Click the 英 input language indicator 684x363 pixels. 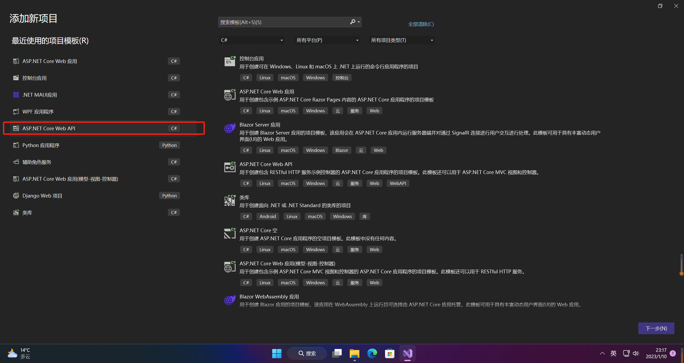(614, 353)
